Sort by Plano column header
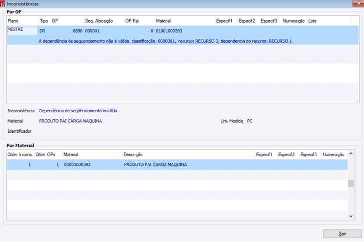This screenshot has width=364, height=242. tap(23, 21)
